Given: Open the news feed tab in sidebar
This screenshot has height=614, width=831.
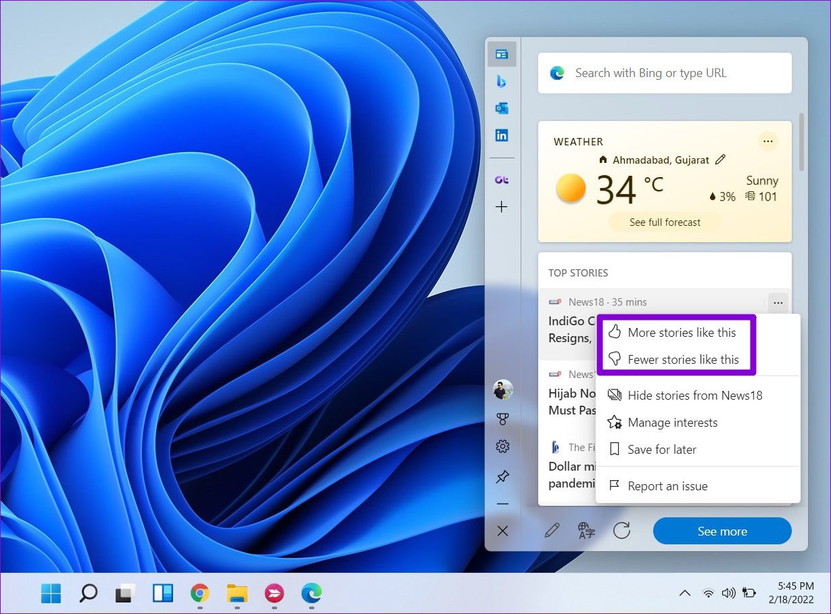Looking at the screenshot, I should coord(502,54).
